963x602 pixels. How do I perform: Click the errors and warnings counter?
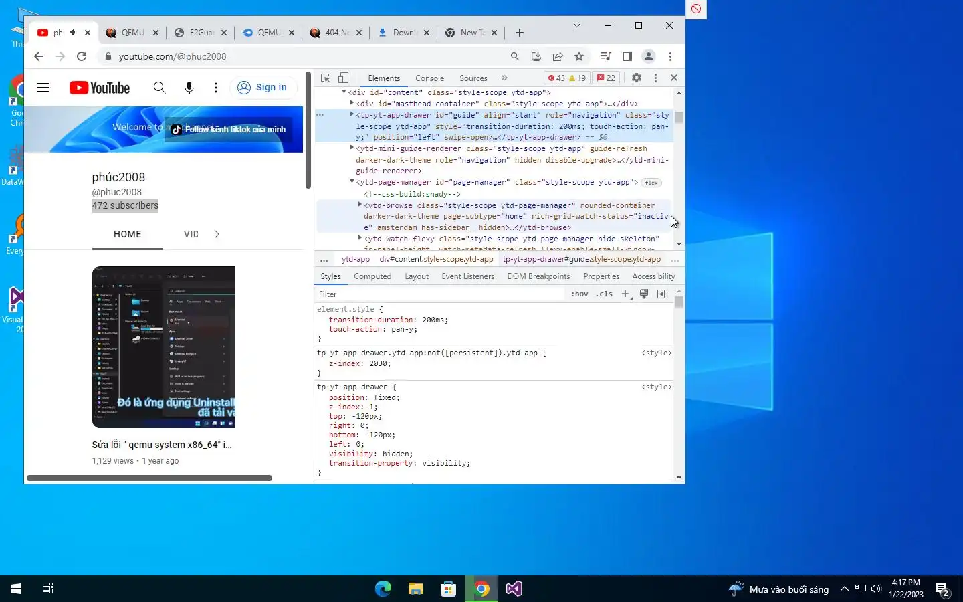pyautogui.click(x=567, y=78)
